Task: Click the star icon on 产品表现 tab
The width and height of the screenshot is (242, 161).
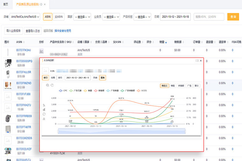Action: click(41, 4)
